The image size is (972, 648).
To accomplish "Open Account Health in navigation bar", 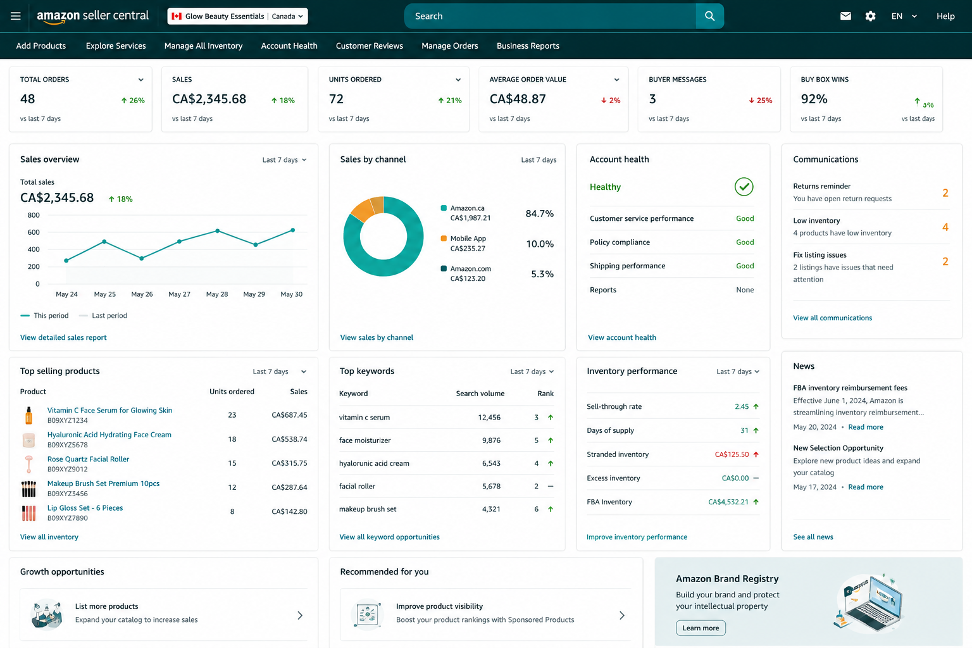I will point(289,46).
